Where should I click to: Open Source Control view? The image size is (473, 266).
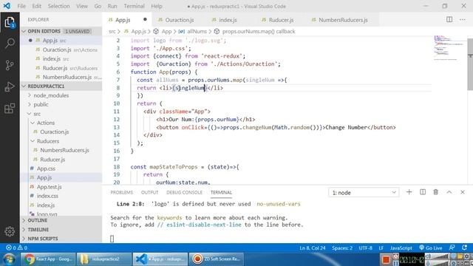(x=10, y=65)
